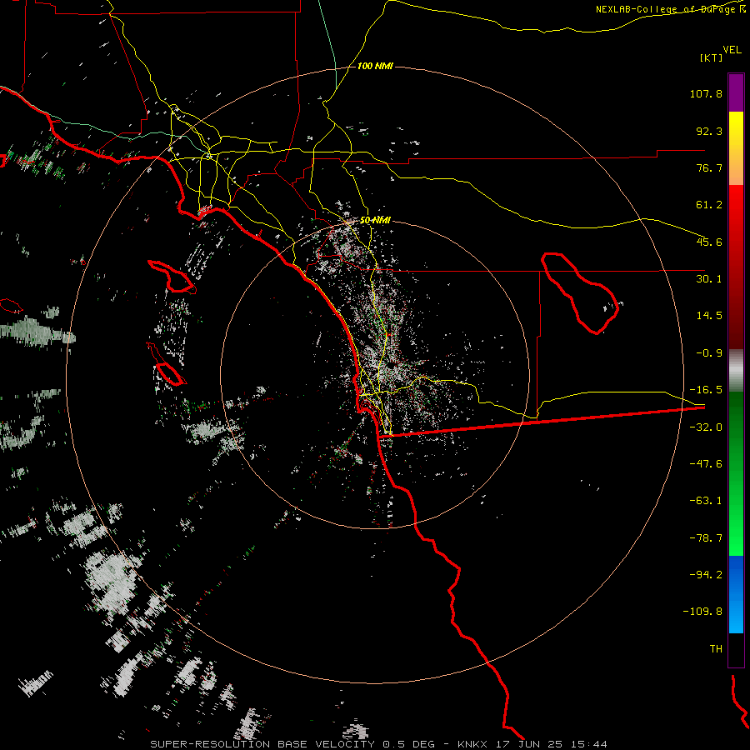
Task: Click the 107.8 scale value
Action: click(x=706, y=93)
